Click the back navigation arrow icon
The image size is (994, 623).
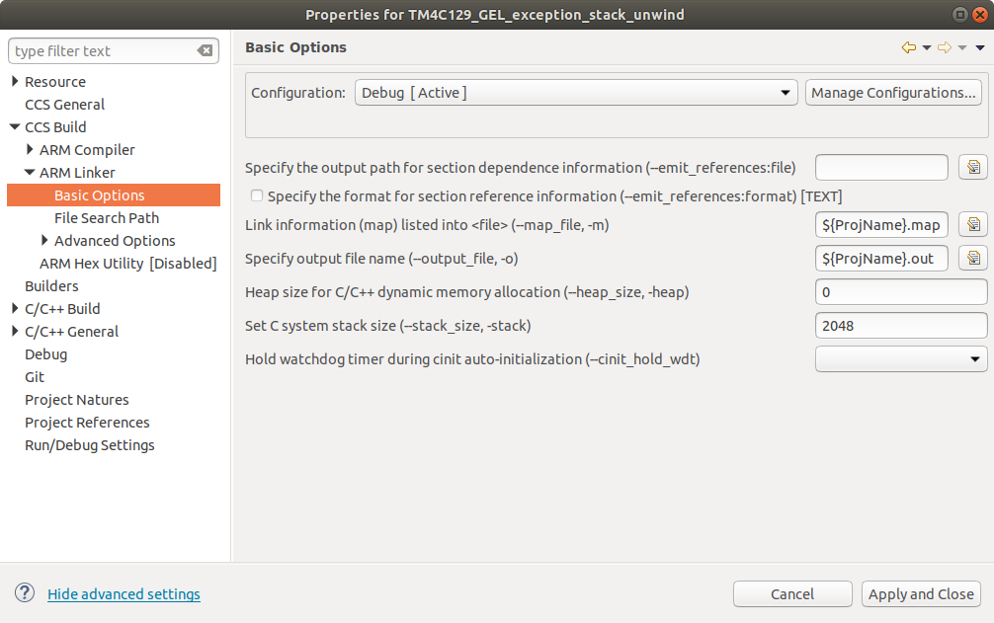click(909, 47)
